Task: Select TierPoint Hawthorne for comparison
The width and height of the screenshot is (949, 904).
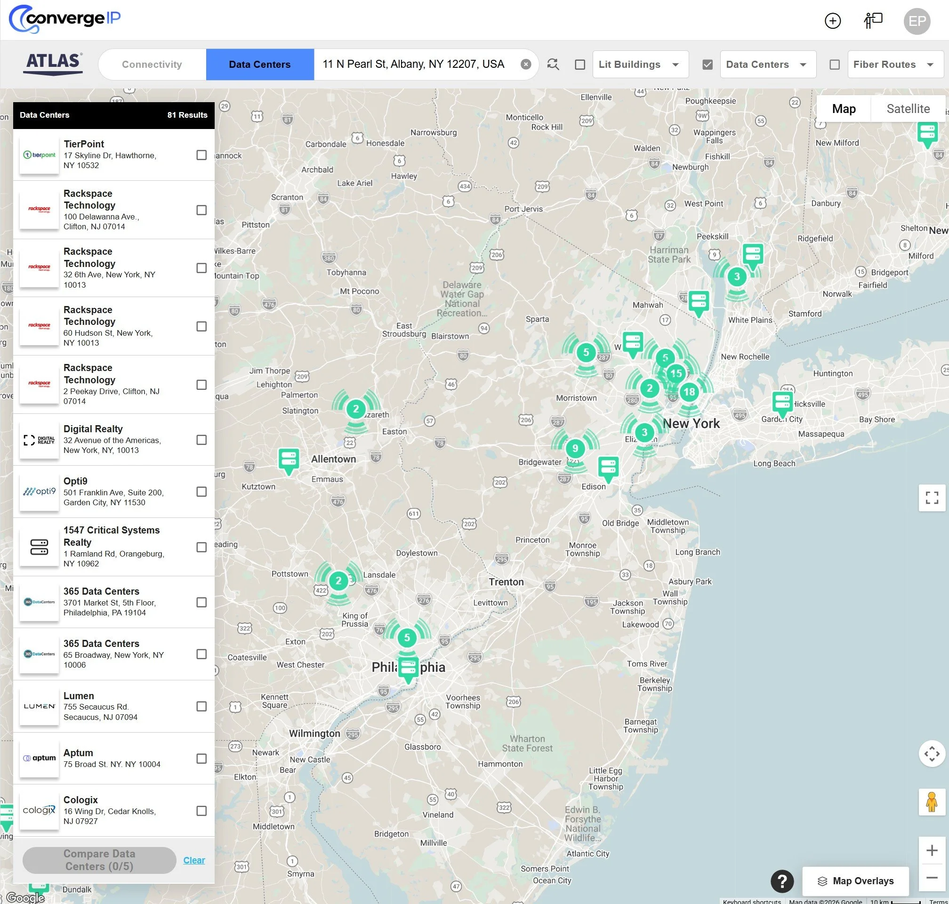Action: (201, 155)
